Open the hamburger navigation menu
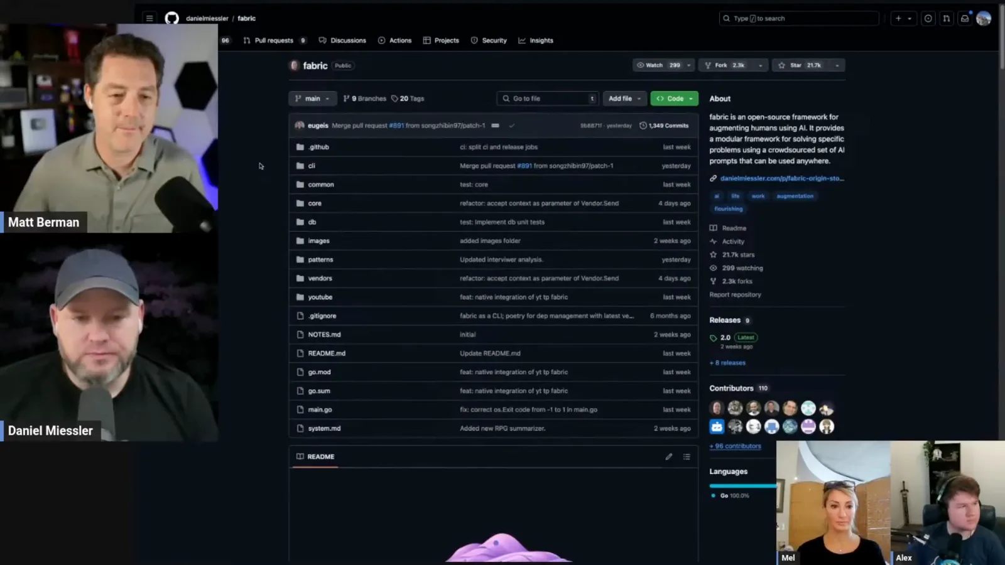The height and width of the screenshot is (565, 1005). (149, 18)
